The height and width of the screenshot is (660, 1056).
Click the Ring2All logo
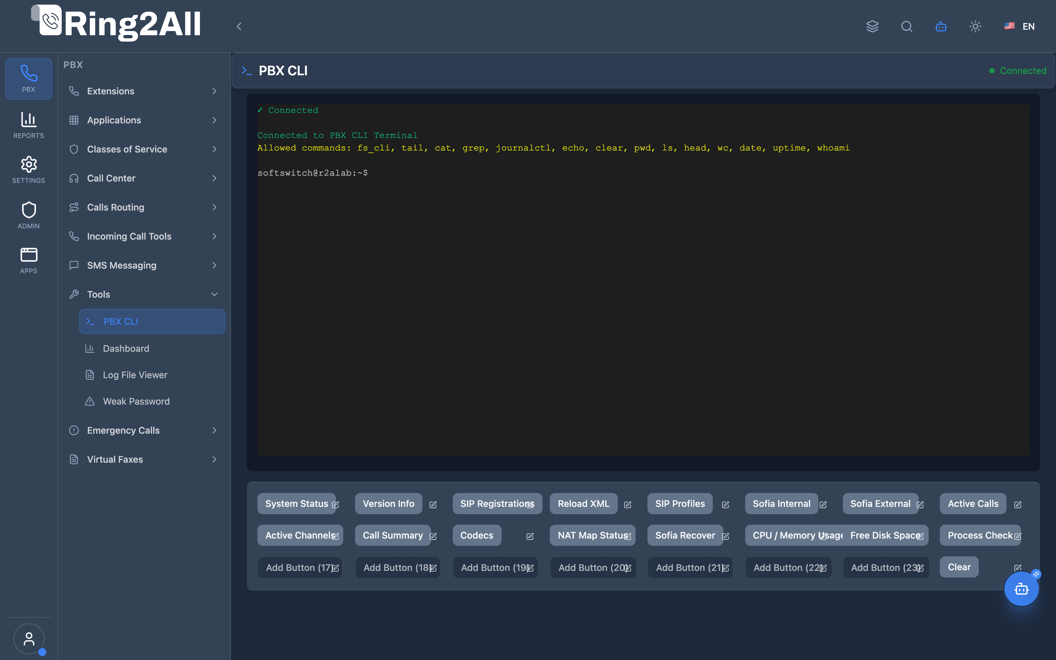click(116, 23)
